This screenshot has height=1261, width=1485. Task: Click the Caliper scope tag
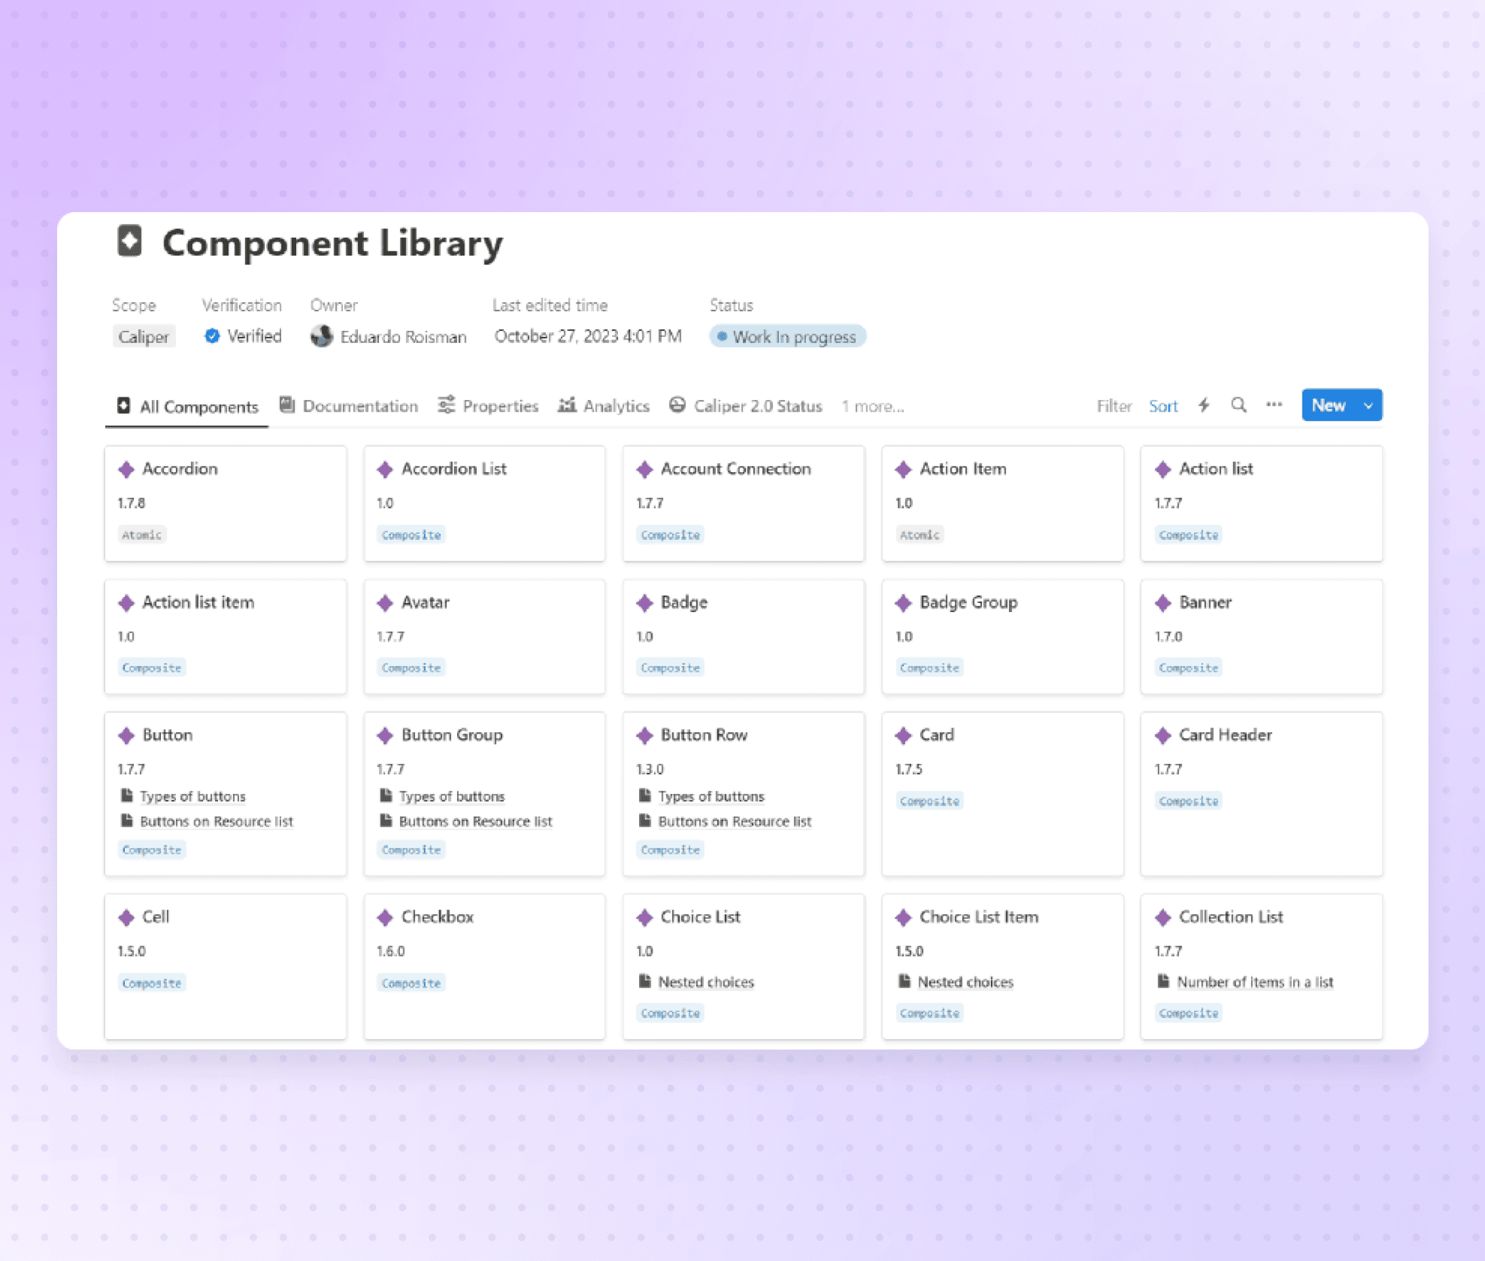point(144,337)
